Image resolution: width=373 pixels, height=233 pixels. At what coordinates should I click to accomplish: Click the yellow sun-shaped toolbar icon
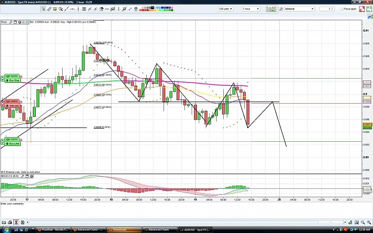coord(55,9)
